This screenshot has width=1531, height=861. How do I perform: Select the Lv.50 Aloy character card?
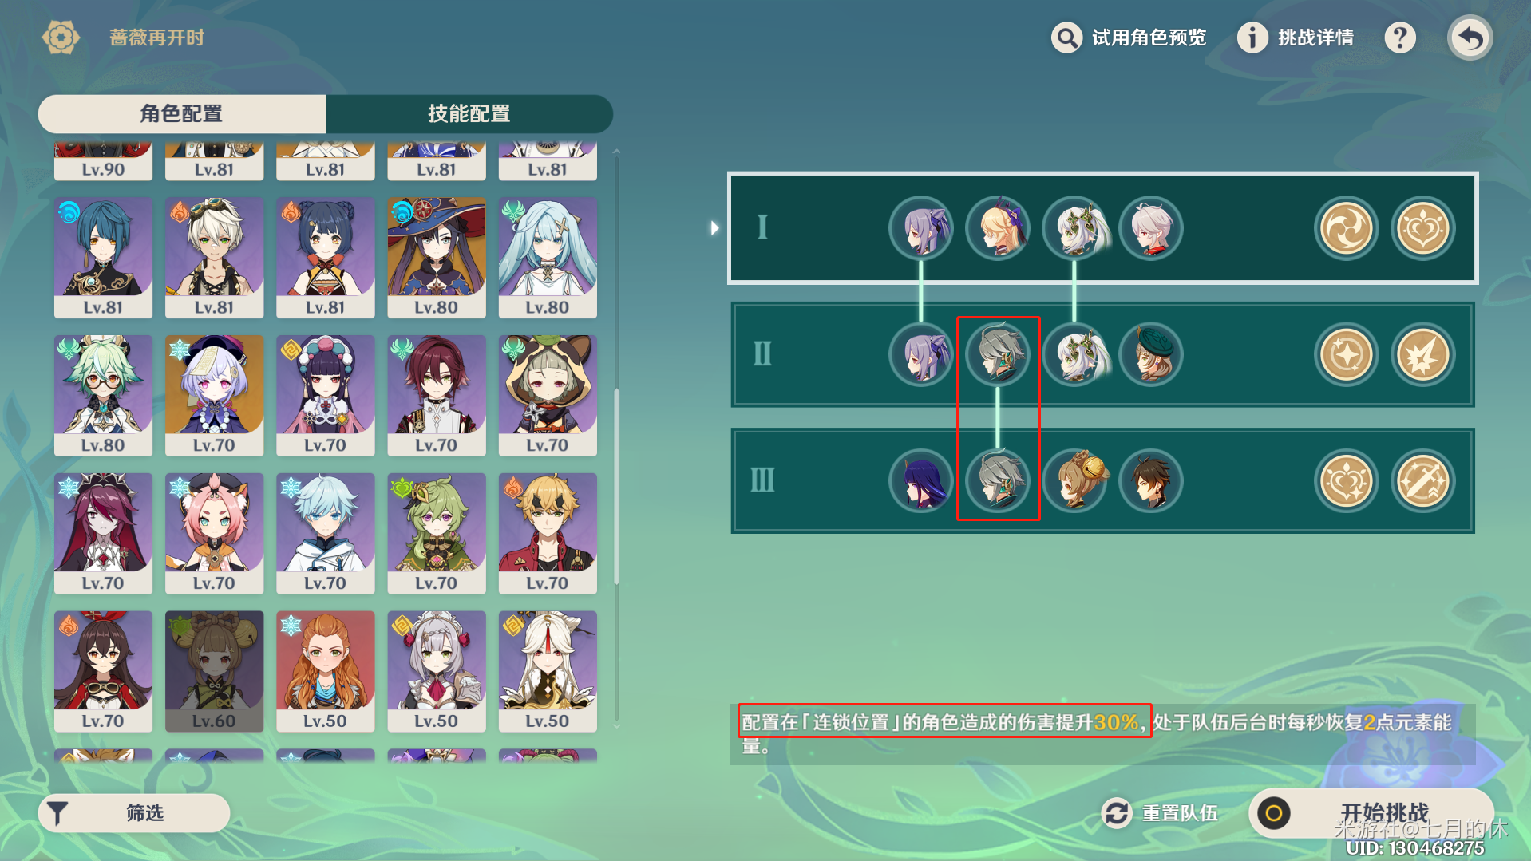(325, 671)
